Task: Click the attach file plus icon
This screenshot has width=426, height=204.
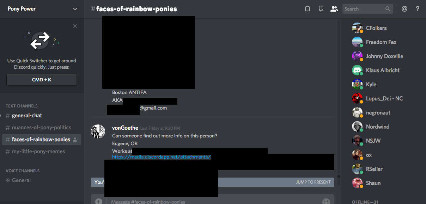Action: (99, 202)
